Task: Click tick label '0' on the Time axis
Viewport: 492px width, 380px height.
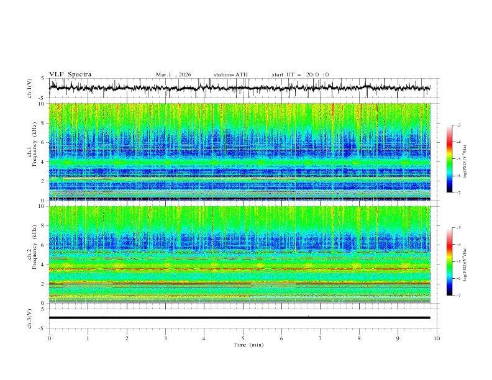Action: pos(49,338)
